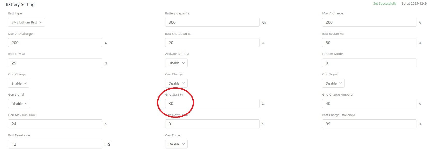Click the Batt Charge Efficiency field

click(369, 124)
